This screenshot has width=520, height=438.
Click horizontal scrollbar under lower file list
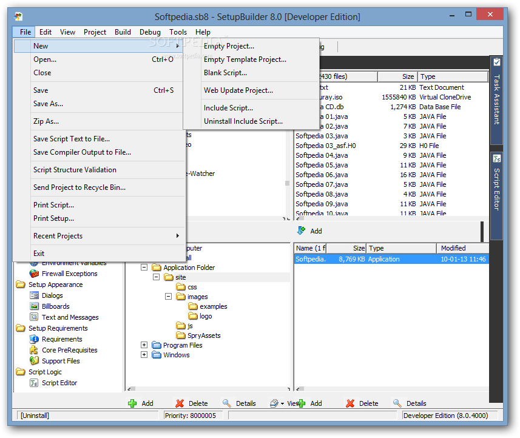(391, 389)
